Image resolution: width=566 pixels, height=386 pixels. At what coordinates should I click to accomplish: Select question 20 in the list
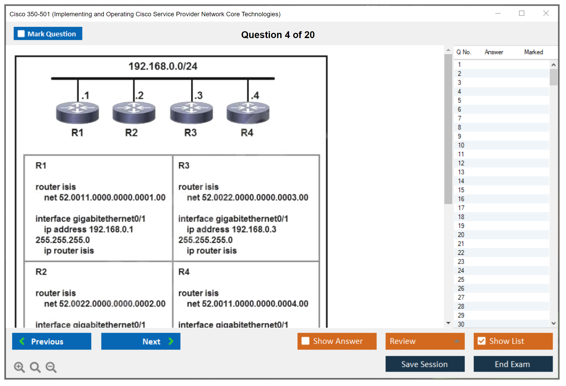(x=461, y=235)
